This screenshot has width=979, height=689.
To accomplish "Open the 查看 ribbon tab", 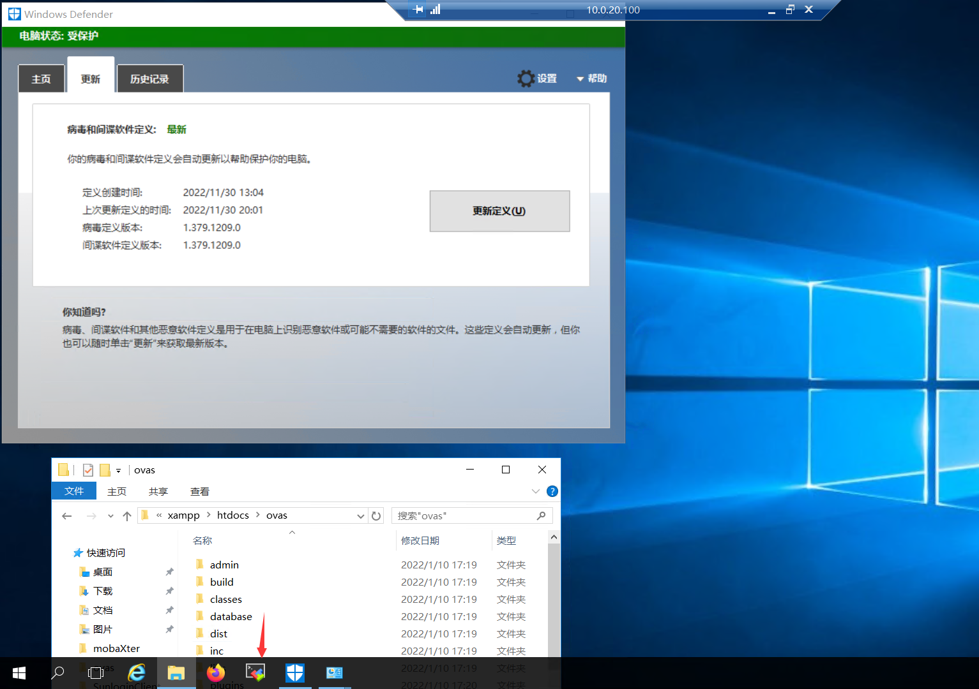I will pos(200,491).
